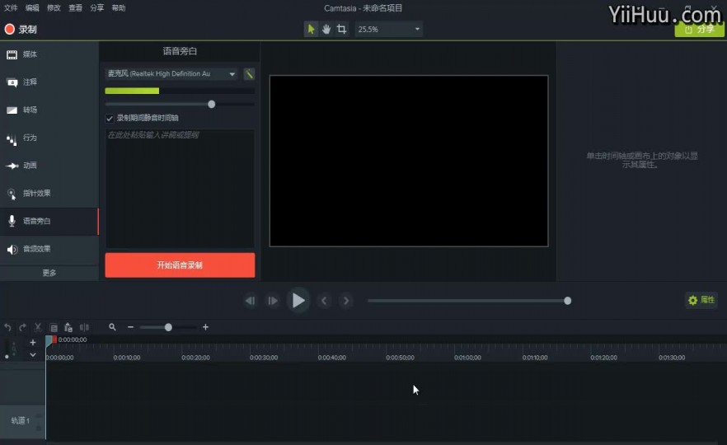Click the narration script text area
Screen dimensions: 727x445
[180, 189]
